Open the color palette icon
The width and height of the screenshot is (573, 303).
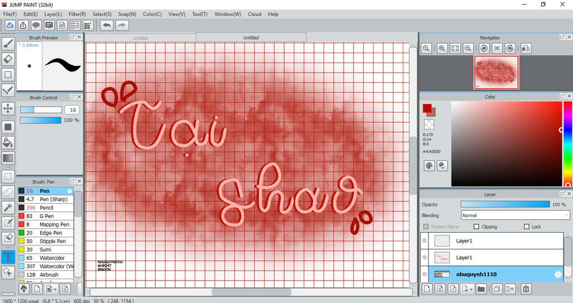(429, 165)
